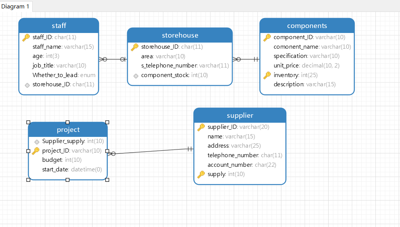Select the job_title field
Viewport: 400px width, 227px height.
tap(59, 66)
